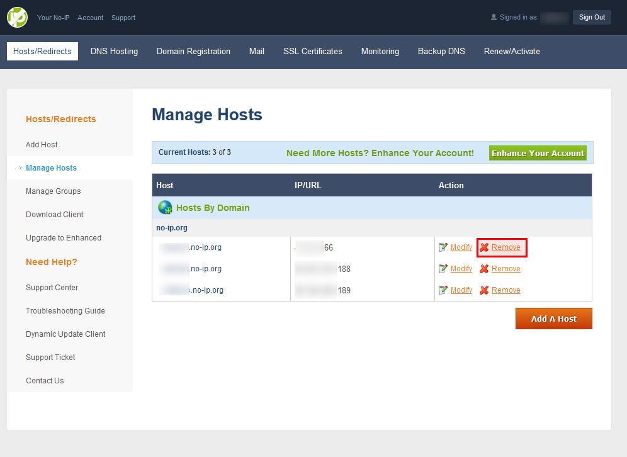The width and height of the screenshot is (627, 457).
Task: Click the Add A Host button
Action: (554, 319)
